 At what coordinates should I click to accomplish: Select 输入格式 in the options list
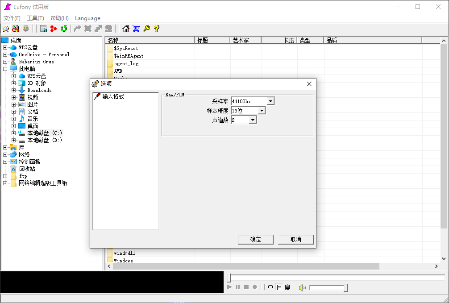coord(113,96)
